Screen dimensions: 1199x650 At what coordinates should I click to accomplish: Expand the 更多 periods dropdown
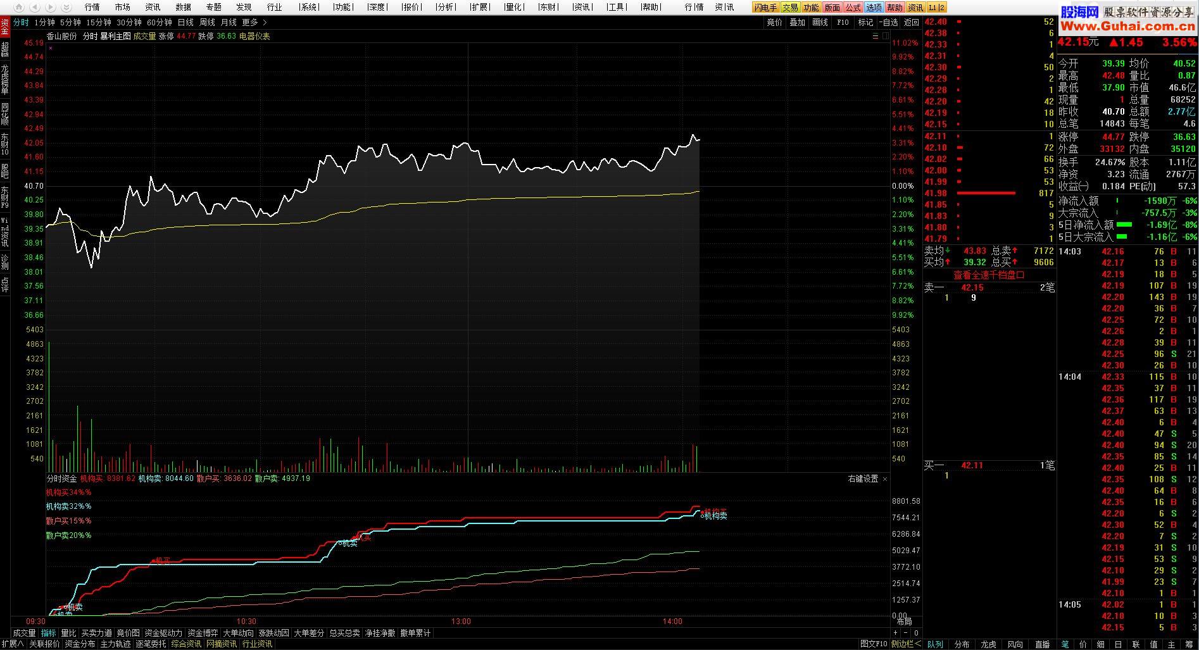tap(254, 22)
